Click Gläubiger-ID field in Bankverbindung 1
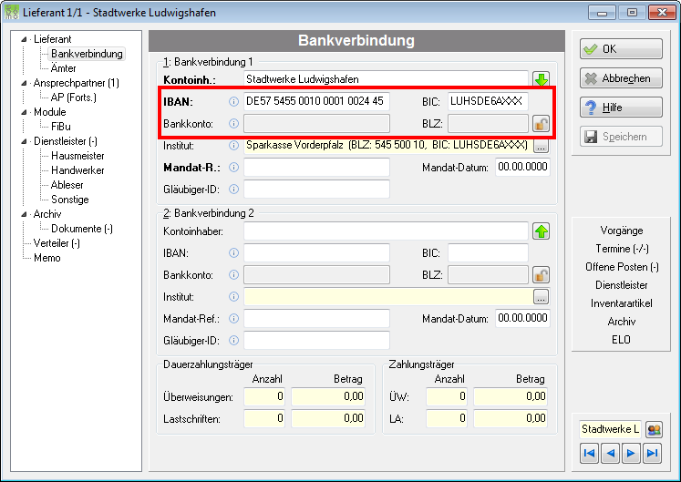This screenshot has height=482, width=681. point(316,190)
